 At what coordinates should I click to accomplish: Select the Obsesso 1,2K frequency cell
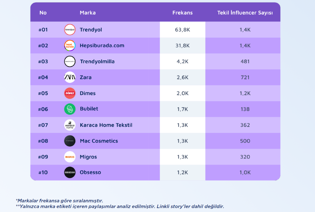[x=182, y=172]
